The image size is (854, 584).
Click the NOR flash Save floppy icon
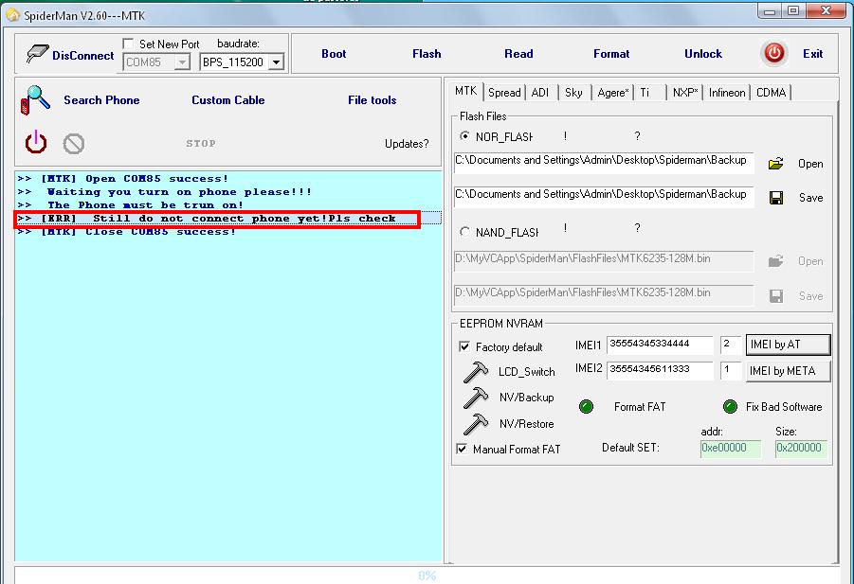pos(775,198)
